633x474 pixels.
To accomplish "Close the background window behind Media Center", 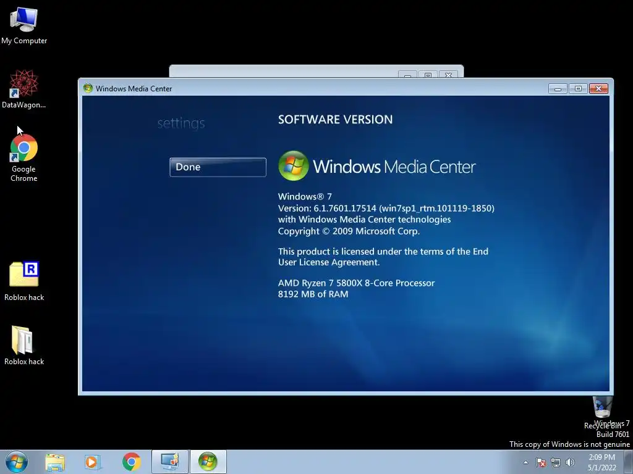I will [449, 75].
